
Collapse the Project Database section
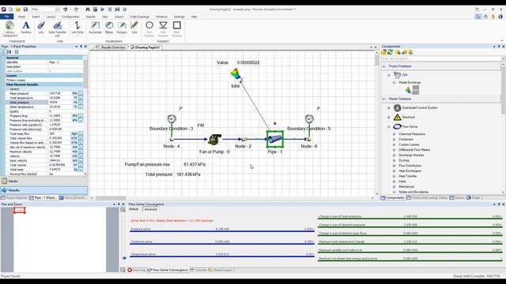(383, 66)
